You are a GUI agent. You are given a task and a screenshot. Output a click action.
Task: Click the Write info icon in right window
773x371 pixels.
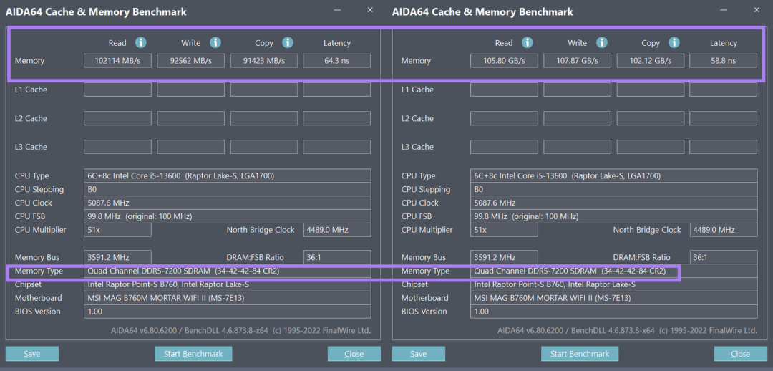click(x=602, y=43)
